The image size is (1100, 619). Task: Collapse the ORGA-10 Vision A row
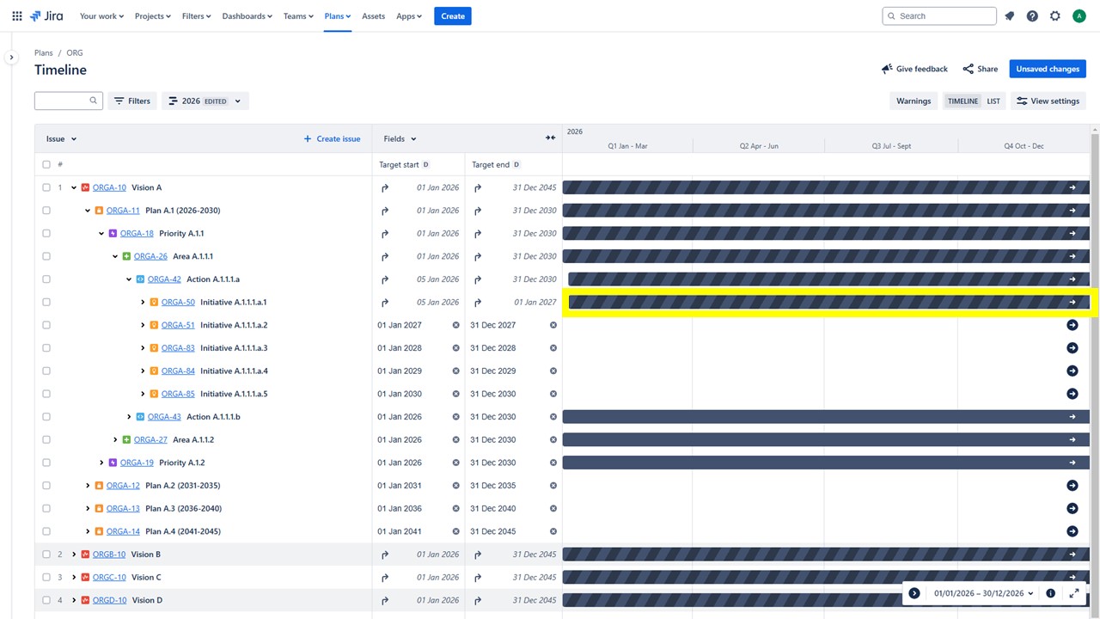pyautogui.click(x=74, y=187)
